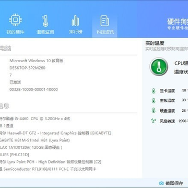The image size is (188, 188).
Task: Click the i5-4460 CPU 3.20GHz row
Action: pyautogui.click(x=35, y=119)
